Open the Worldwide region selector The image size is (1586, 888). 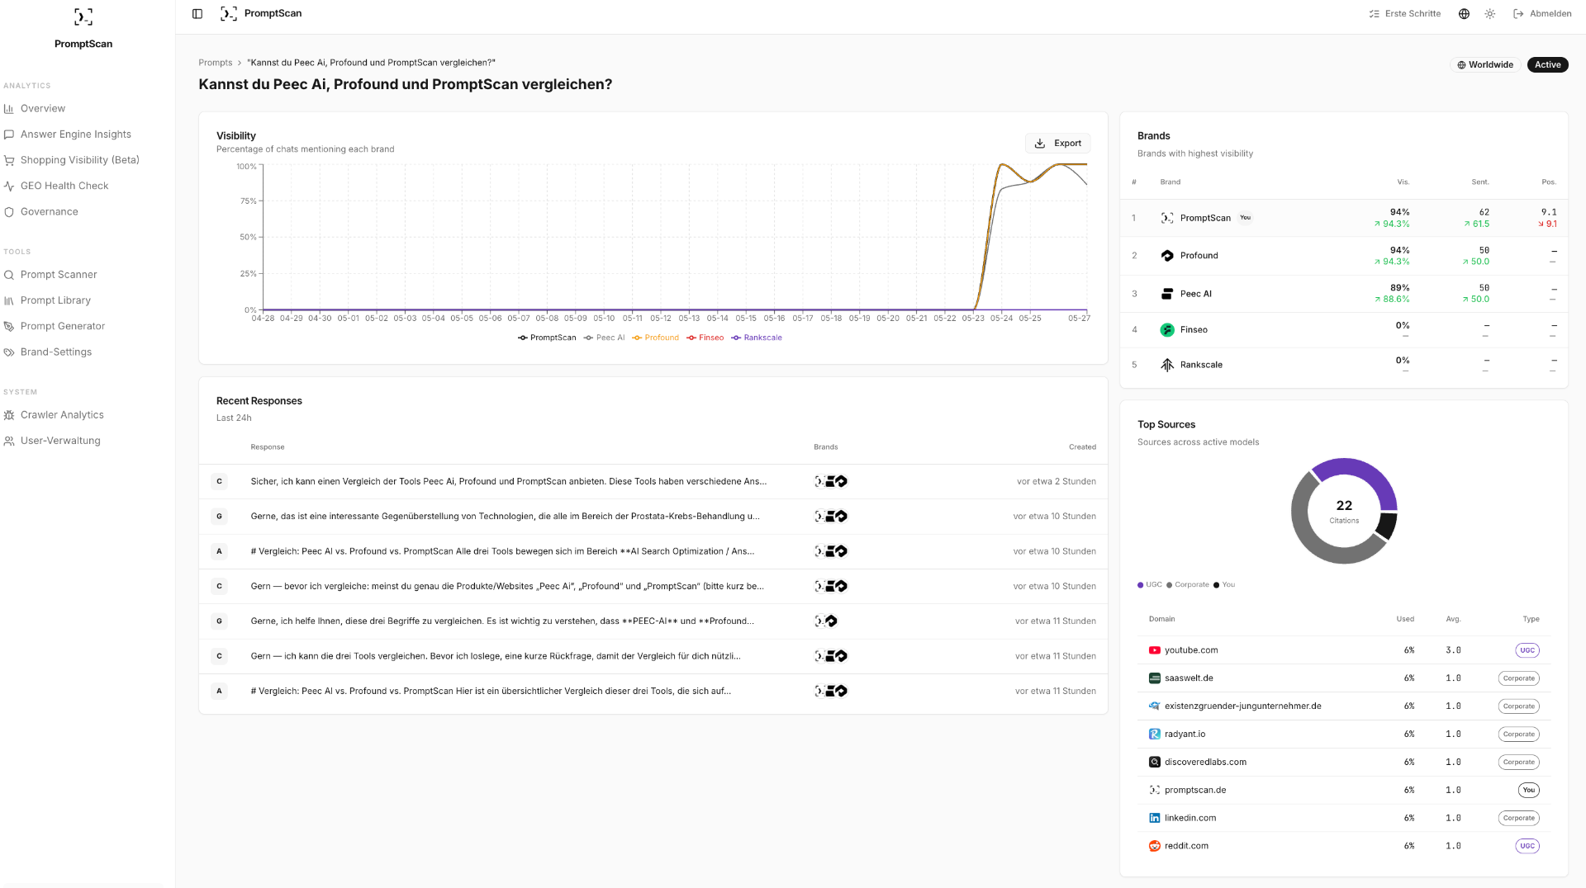pyautogui.click(x=1485, y=64)
